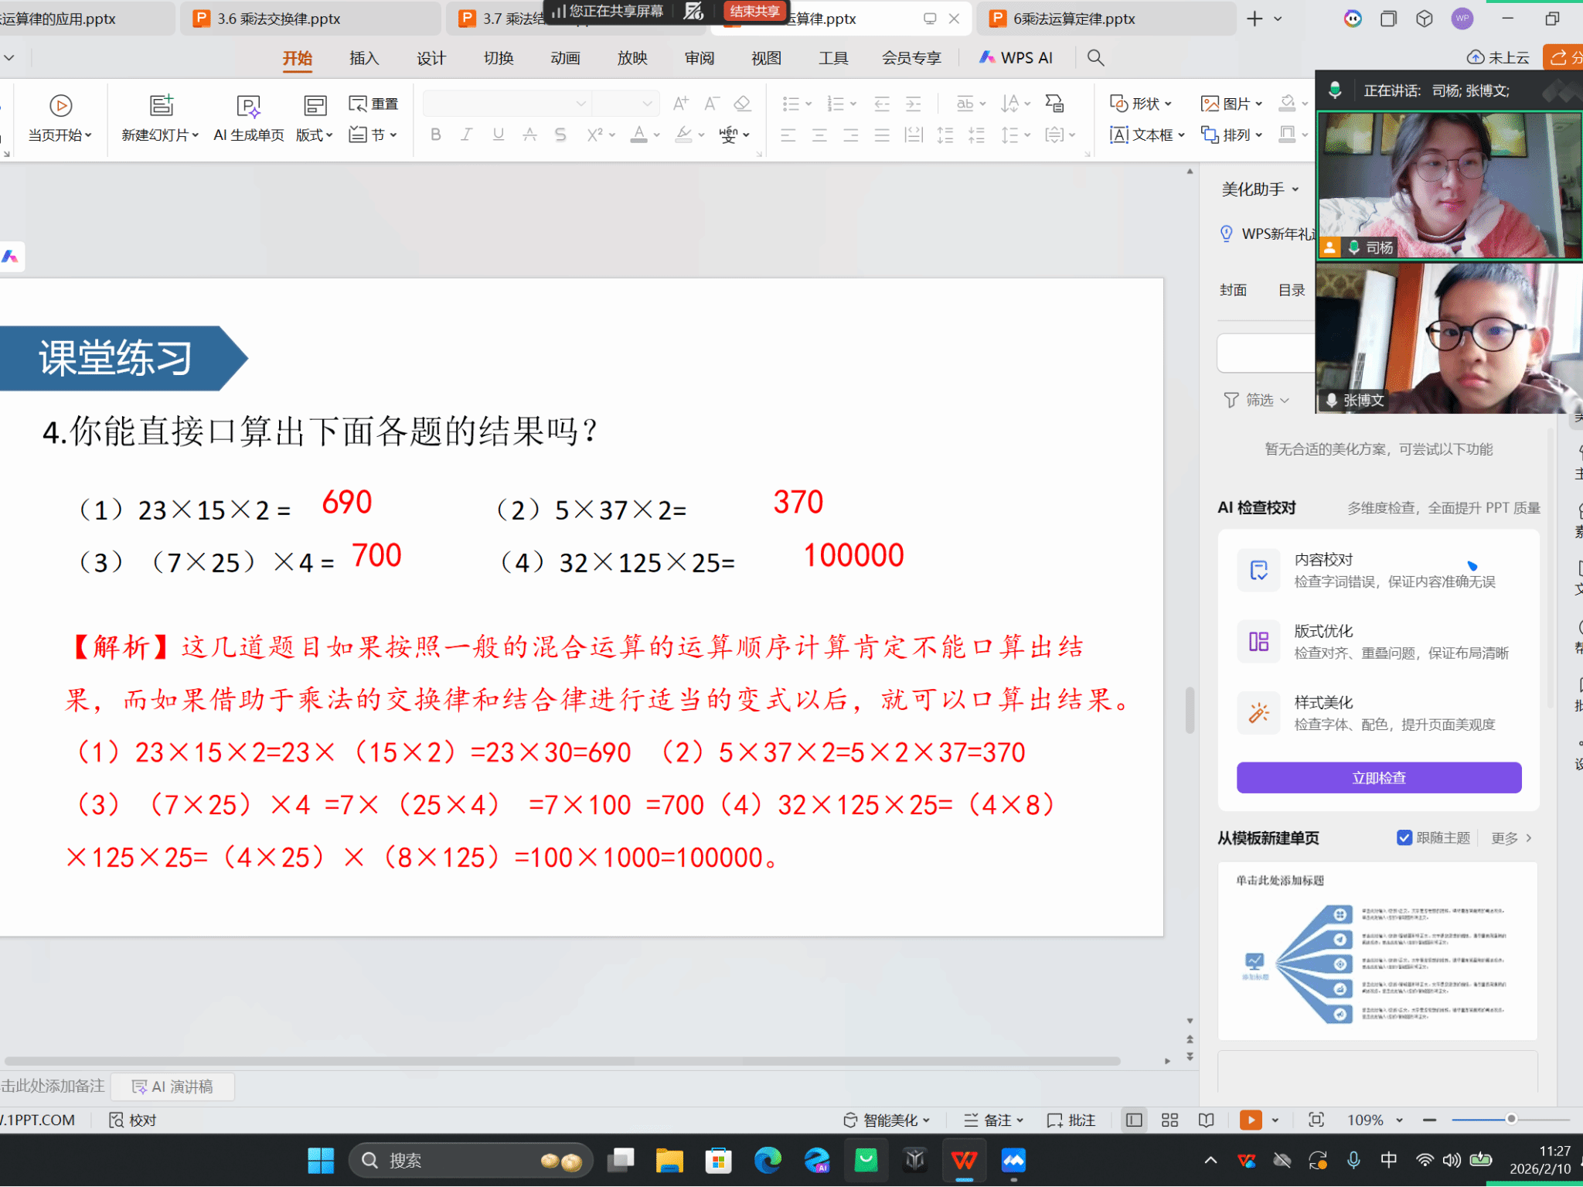This screenshot has height=1187, width=1583.
Task: Toggle left text alignment
Action: [x=788, y=135]
